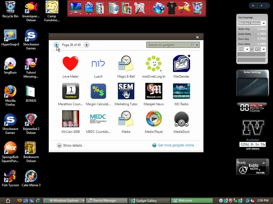Viewport: 273px width, 204px height.
Task: Go to next gadget page
Action: [x=86, y=45]
